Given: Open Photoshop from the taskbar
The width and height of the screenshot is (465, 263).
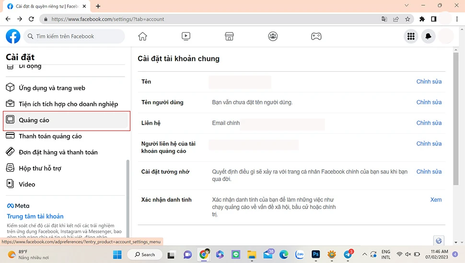Looking at the screenshot, I should 316,254.
